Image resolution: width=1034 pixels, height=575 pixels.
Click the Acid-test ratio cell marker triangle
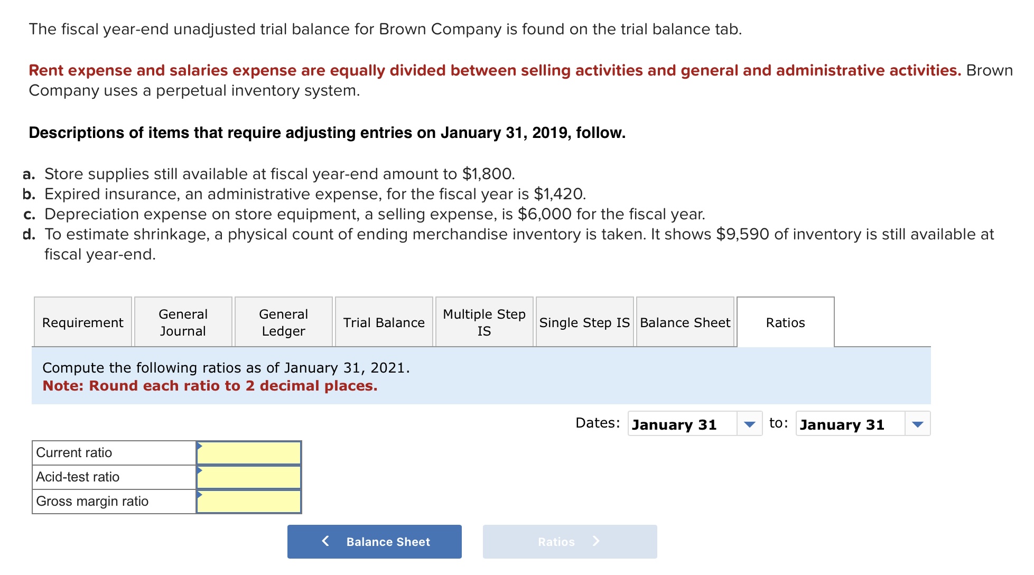tap(200, 471)
